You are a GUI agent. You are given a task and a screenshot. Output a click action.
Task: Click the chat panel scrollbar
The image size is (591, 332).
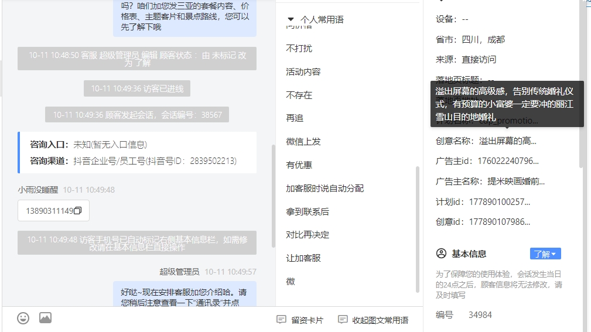coord(274,196)
